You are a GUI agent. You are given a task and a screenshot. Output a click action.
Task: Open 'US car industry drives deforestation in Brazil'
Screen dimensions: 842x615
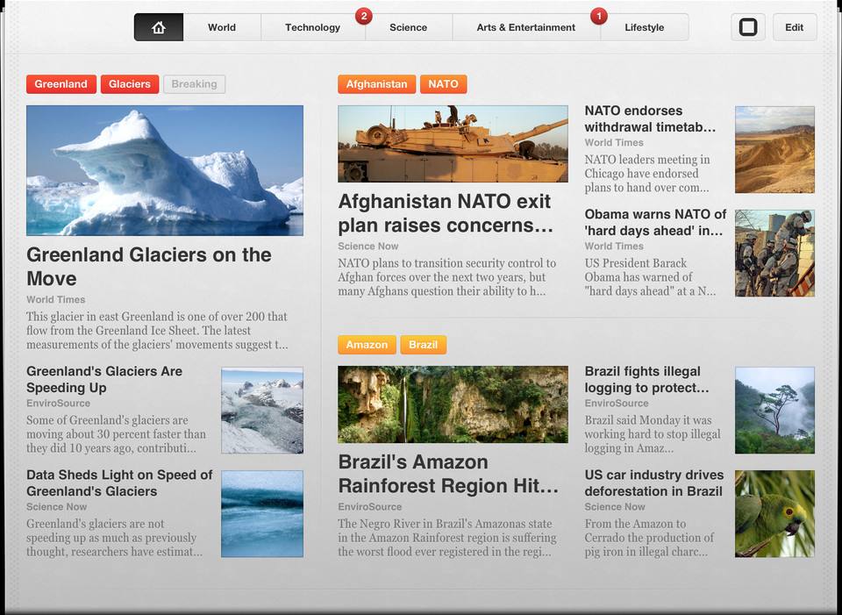(654, 483)
